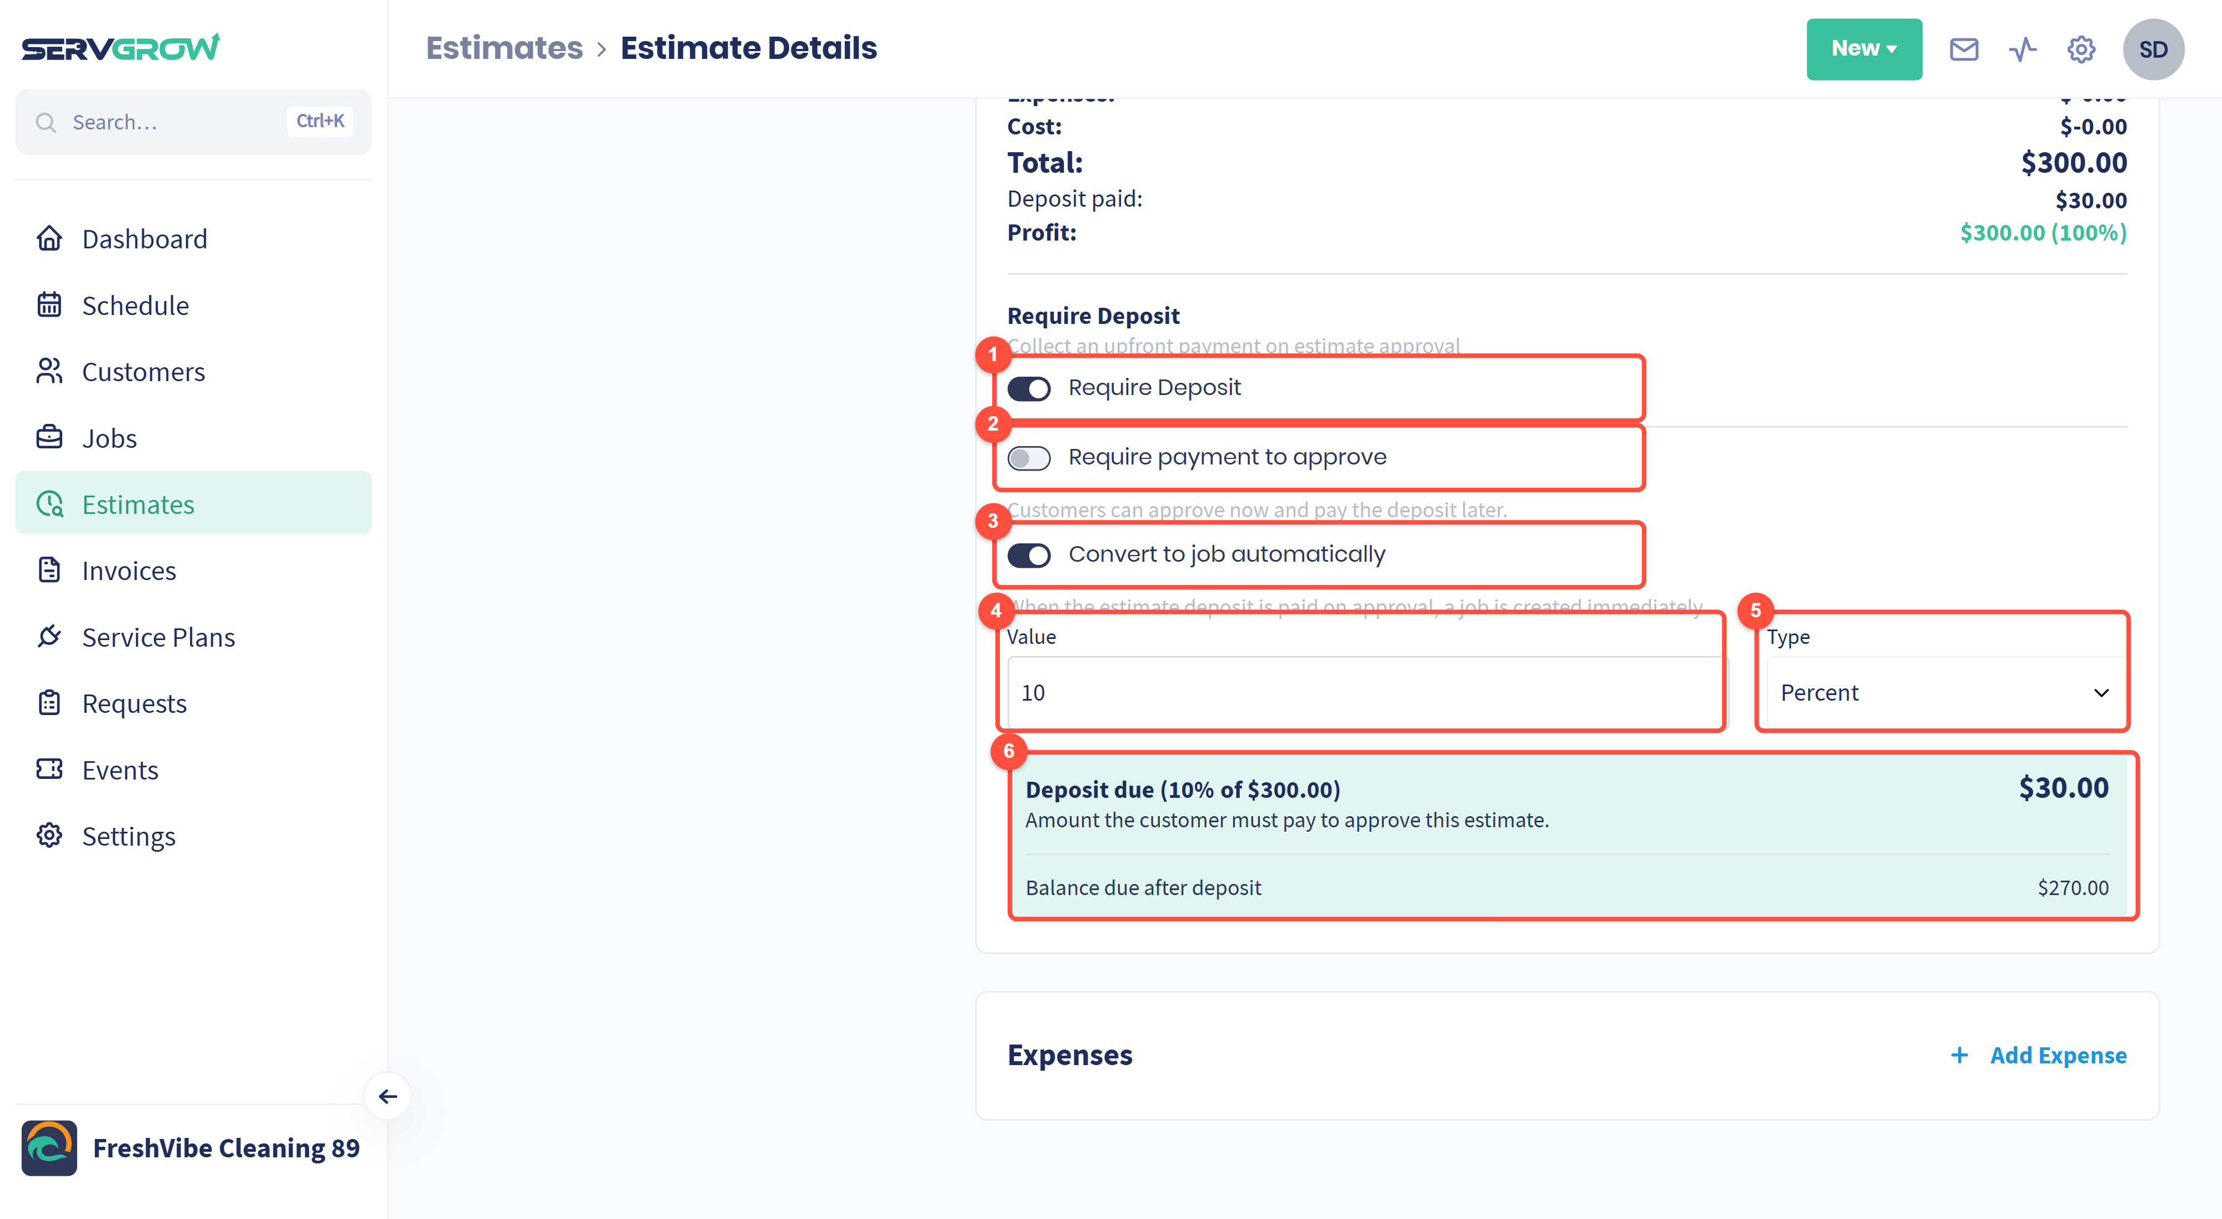
Task: Click the Dashboard home icon
Action: [x=49, y=238]
